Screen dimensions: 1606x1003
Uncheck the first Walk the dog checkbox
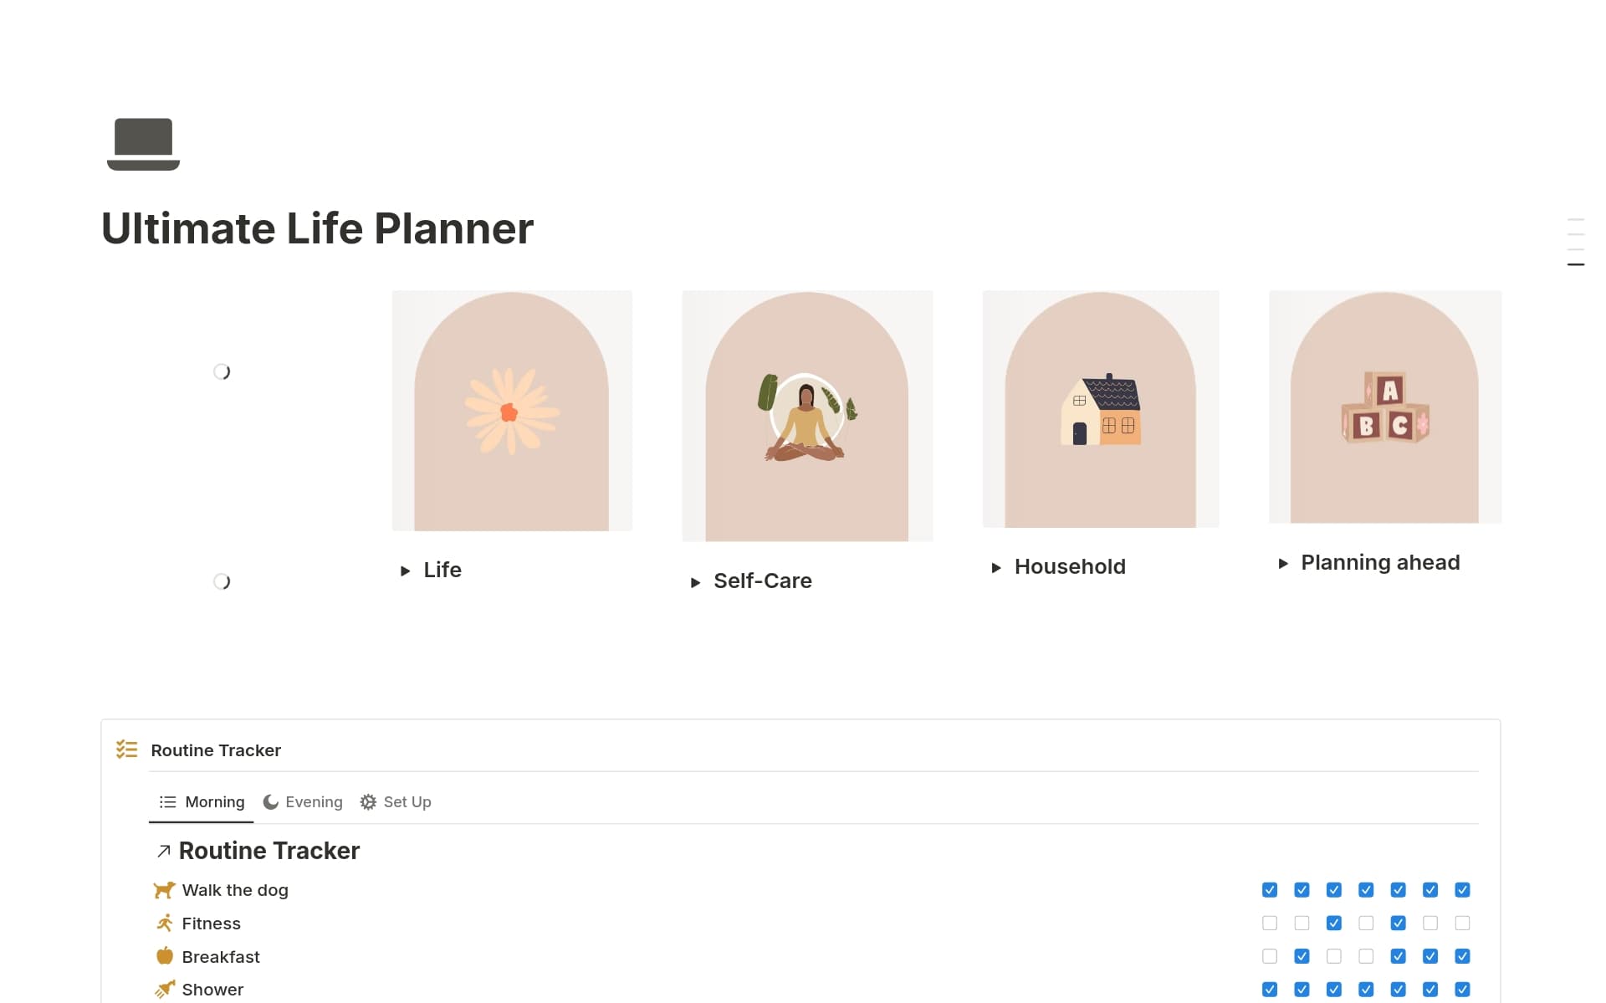(1270, 889)
